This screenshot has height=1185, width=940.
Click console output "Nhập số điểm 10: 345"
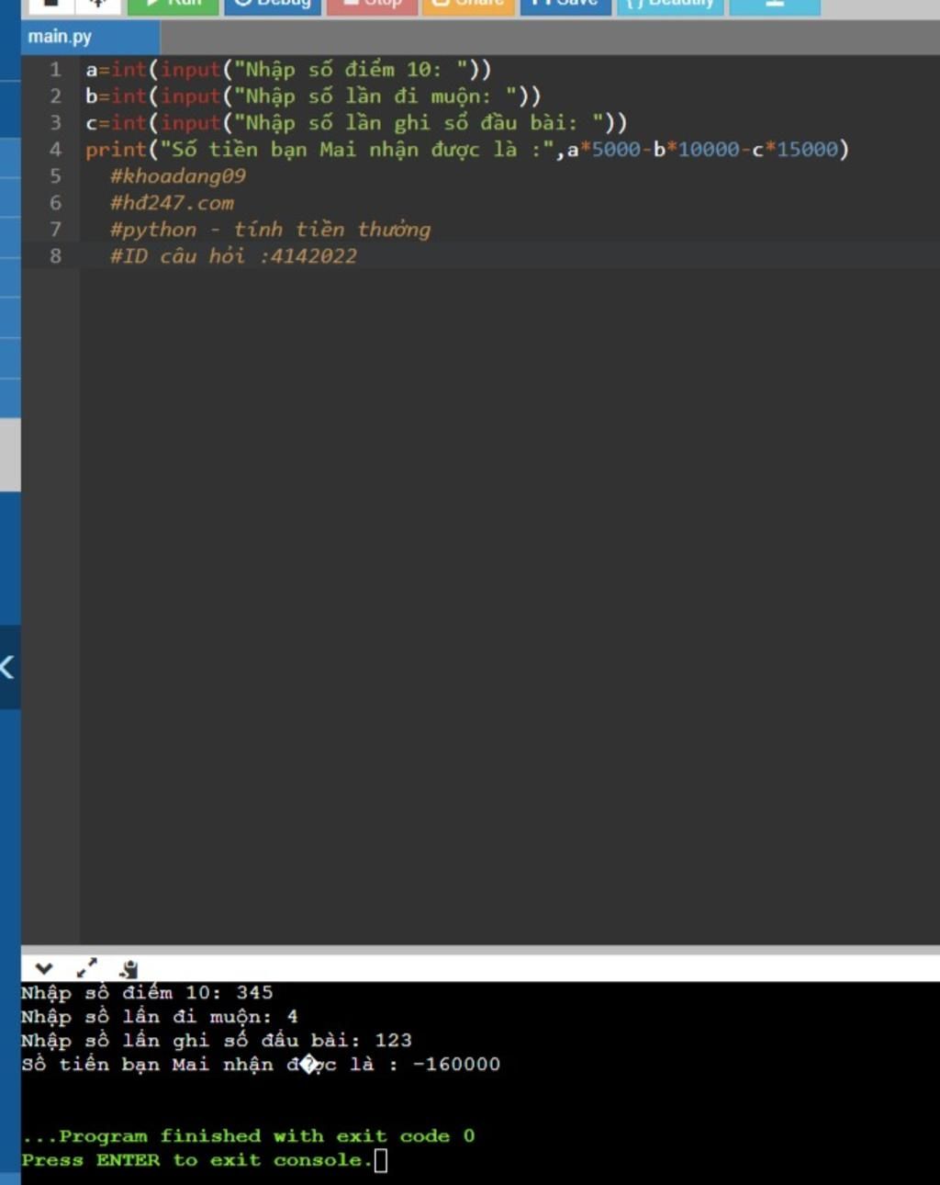pyautogui.click(x=147, y=993)
